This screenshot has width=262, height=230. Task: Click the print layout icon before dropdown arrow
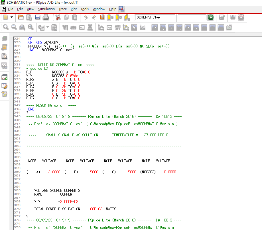click(x=41, y=28)
